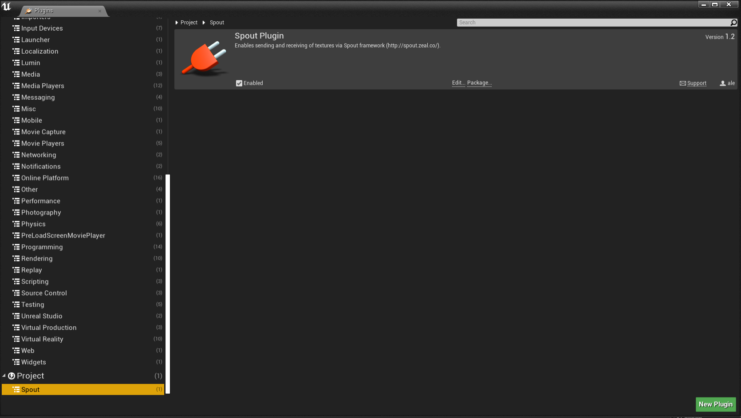Minimize the Plugins window
Image resolution: width=741 pixels, height=418 pixels.
click(704, 4)
